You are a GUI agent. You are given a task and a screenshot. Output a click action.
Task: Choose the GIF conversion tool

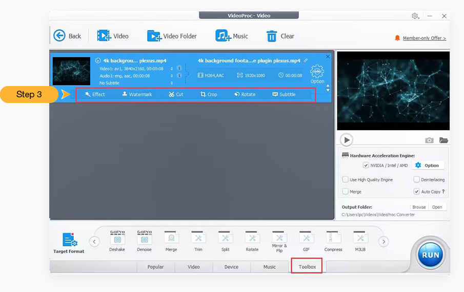click(x=306, y=239)
